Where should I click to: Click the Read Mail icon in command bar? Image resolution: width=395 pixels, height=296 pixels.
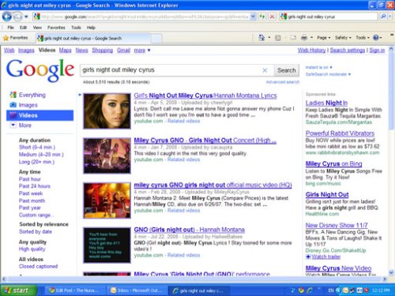point(293,38)
